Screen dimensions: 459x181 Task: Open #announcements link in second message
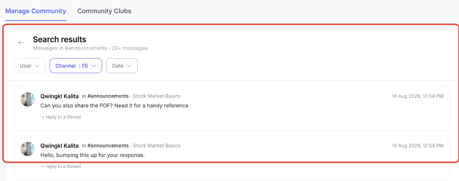coord(108,145)
